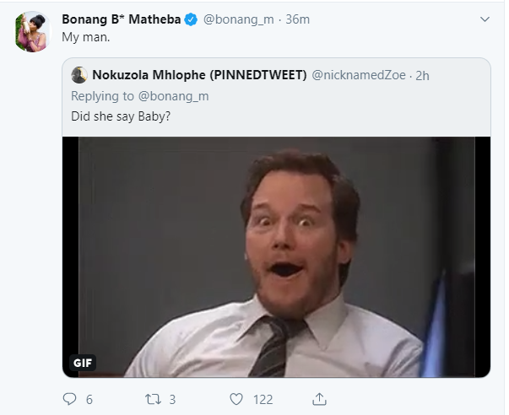Open the 36m tweet timestamp
The width and height of the screenshot is (509, 415).
click(298, 19)
